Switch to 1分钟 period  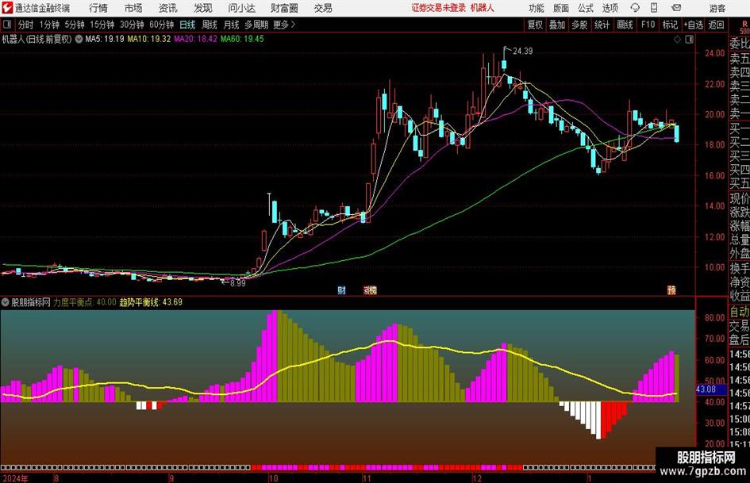click(49, 25)
